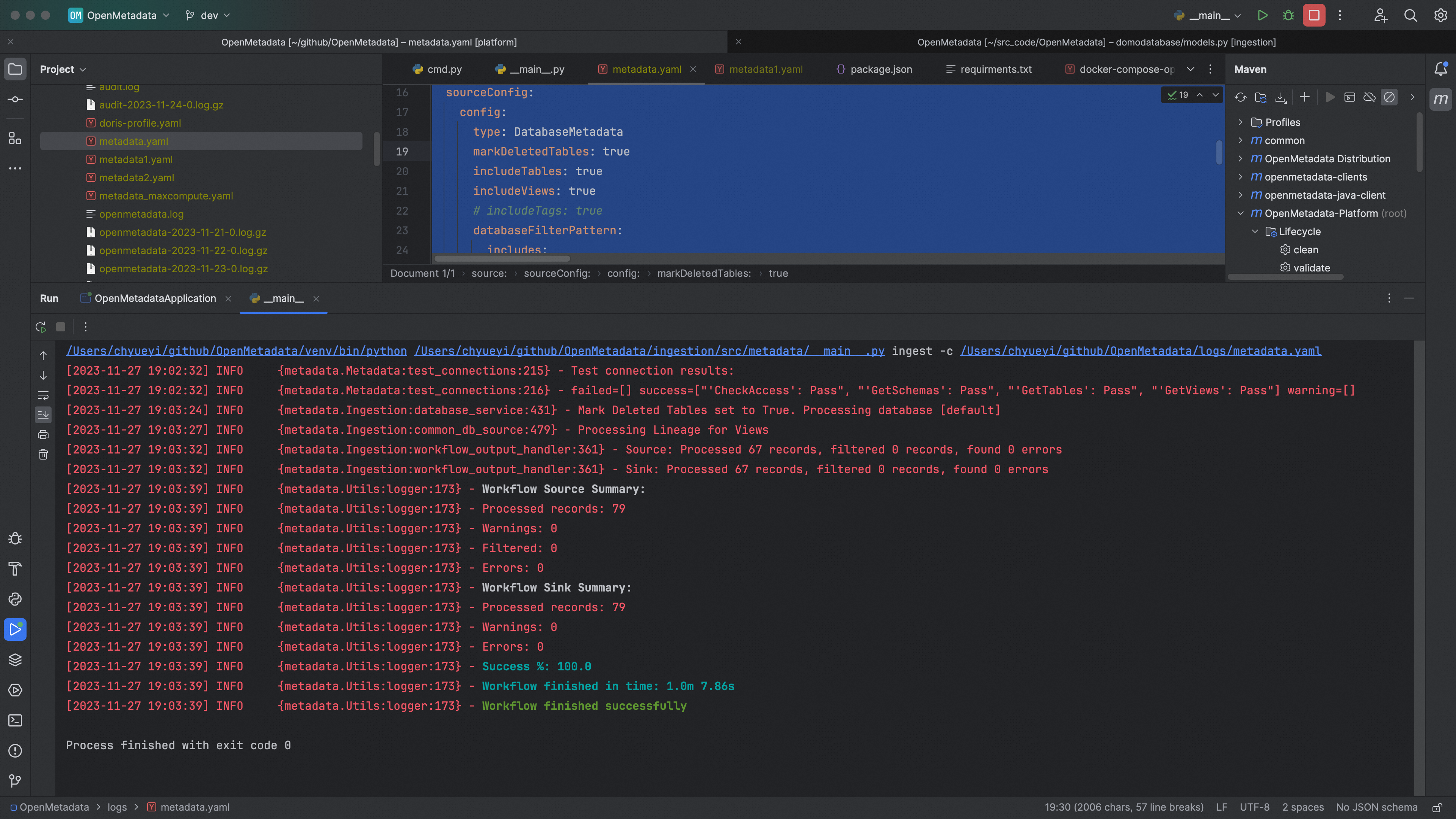Open the __main__.py path link in console
This screenshot has height=819, width=1456.
(649, 351)
